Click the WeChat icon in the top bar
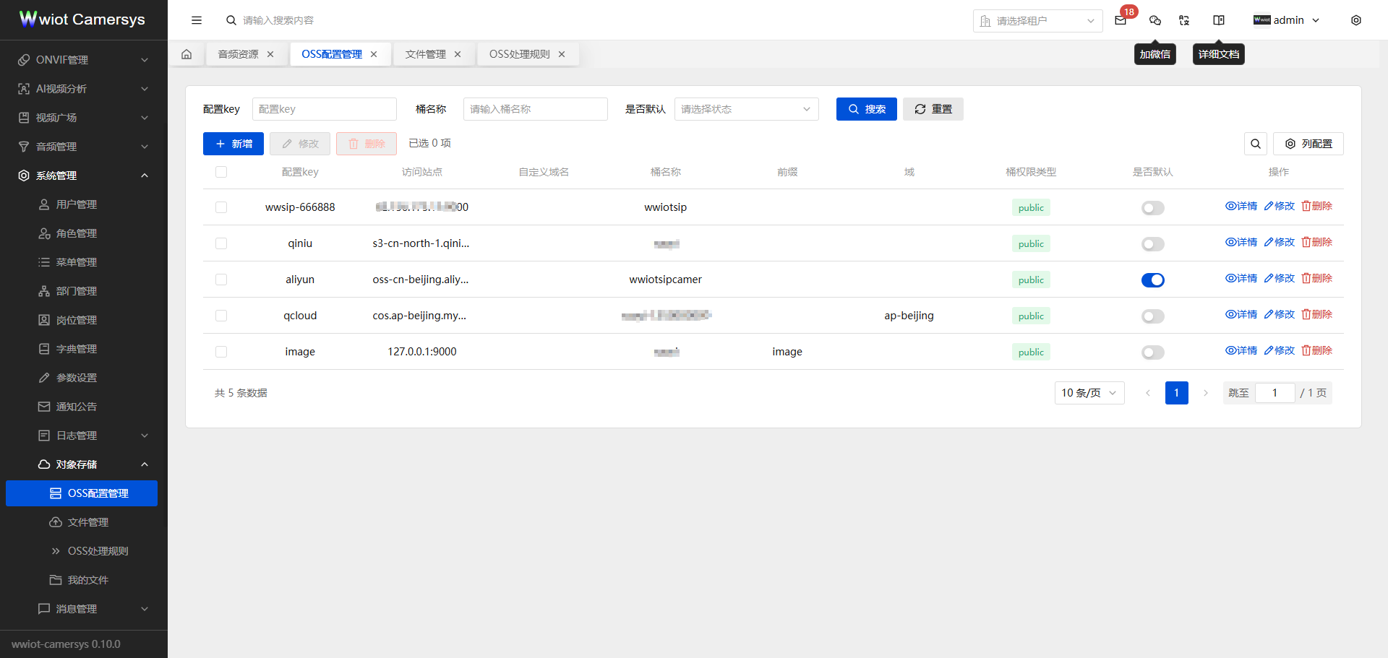The height and width of the screenshot is (658, 1388). (x=1155, y=21)
